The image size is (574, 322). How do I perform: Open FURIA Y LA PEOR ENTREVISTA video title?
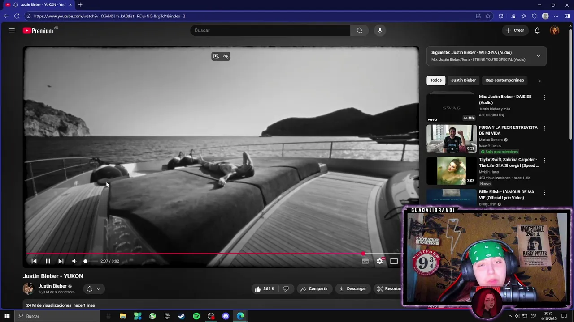(508, 131)
